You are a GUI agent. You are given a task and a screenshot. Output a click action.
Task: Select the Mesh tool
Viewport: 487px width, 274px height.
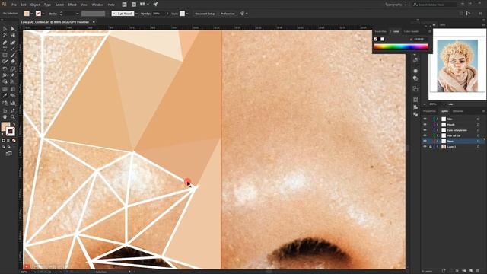(5, 89)
